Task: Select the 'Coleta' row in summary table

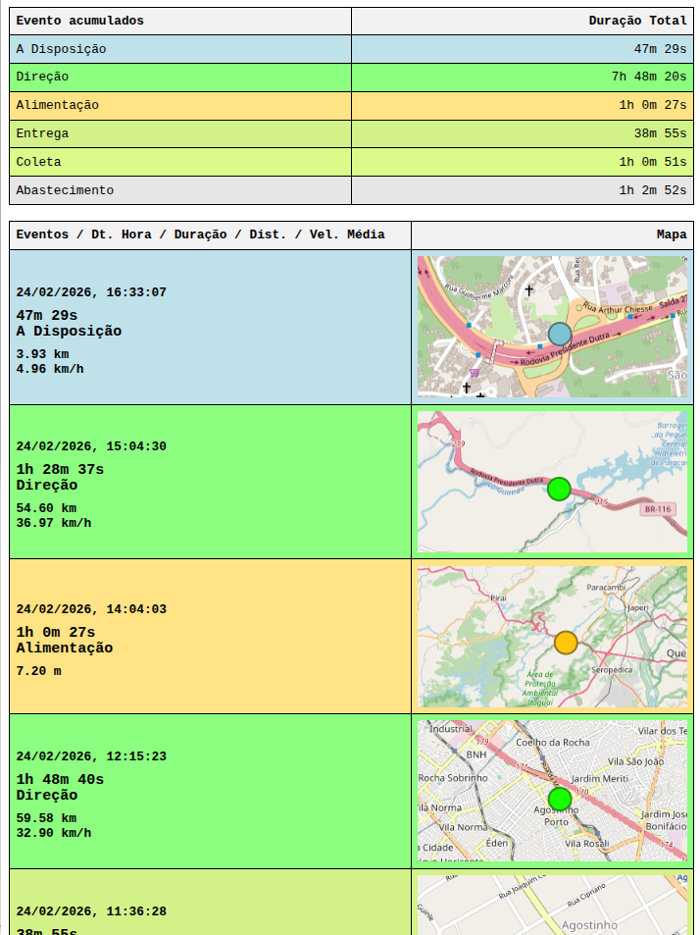Action: click(x=352, y=162)
